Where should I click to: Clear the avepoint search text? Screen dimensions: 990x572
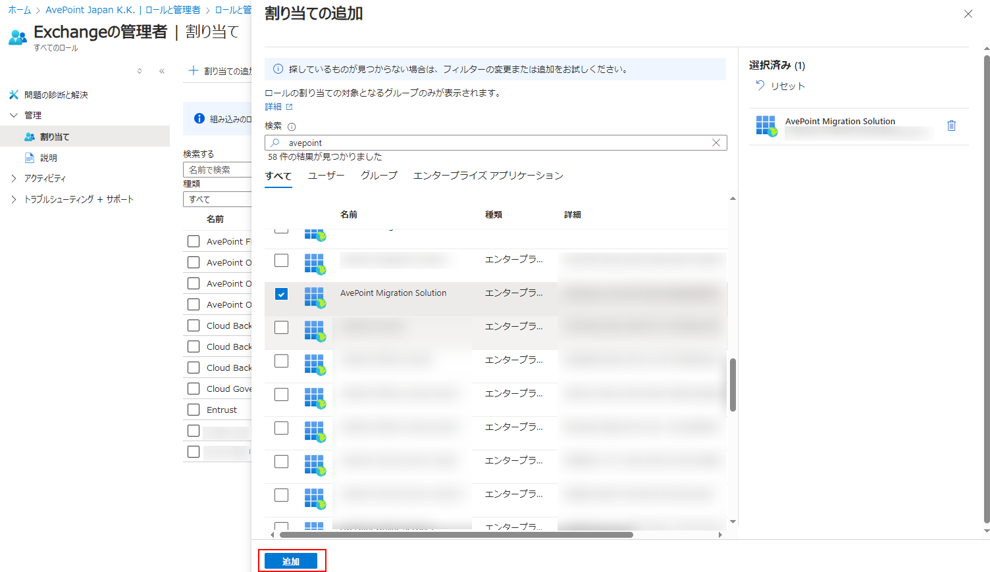point(716,143)
